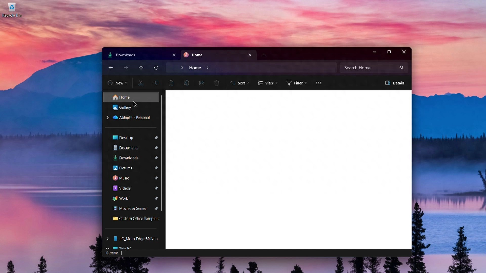Click the back navigation arrow
This screenshot has width=486, height=273.
pos(111,67)
